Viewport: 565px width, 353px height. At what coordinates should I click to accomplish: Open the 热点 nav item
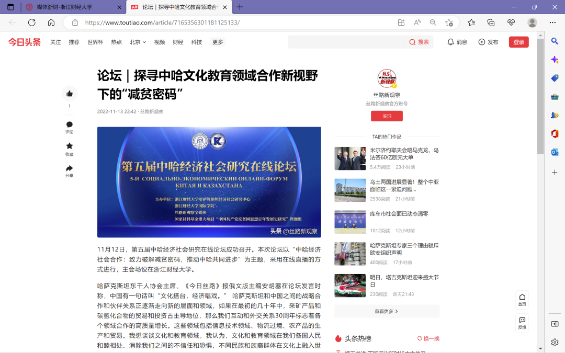click(116, 42)
